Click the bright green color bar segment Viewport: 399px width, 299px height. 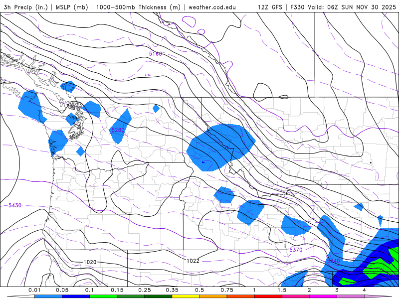pyautogui.click(x=103, y=297)
